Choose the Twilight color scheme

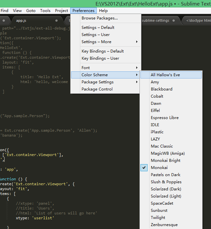(x=158, y=218)
